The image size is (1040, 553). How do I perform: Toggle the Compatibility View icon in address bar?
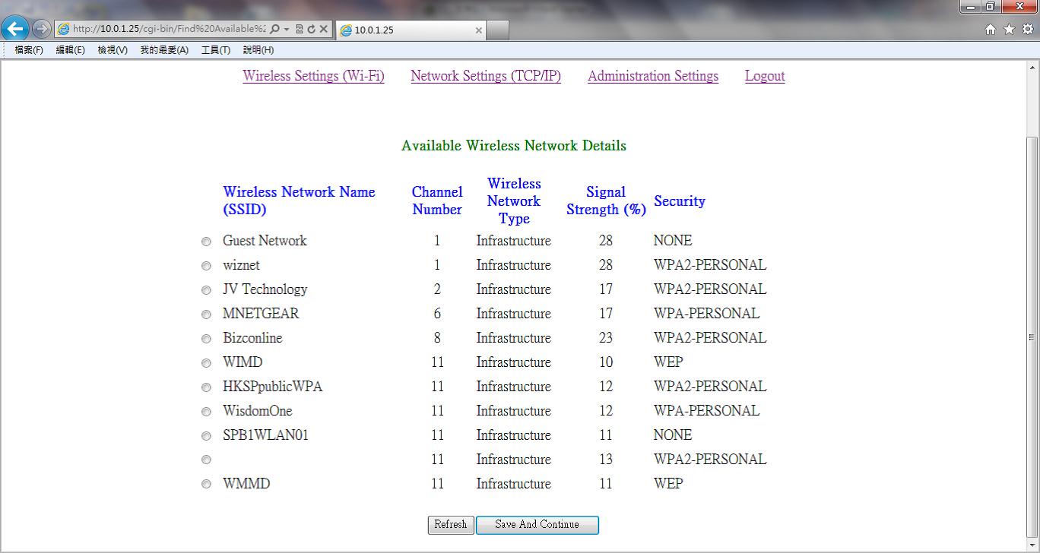click(x=300, y=29)
